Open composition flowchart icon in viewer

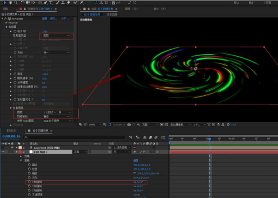click(x=223, y=125)
